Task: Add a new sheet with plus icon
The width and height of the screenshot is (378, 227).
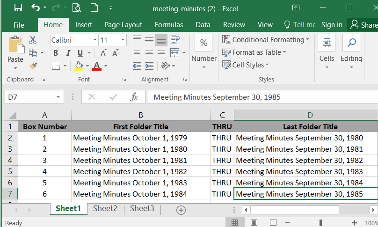Action: (181, 210)
